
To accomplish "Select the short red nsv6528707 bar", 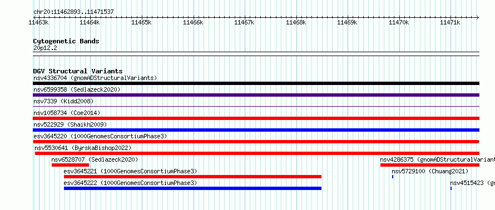I will click(70, 165).
